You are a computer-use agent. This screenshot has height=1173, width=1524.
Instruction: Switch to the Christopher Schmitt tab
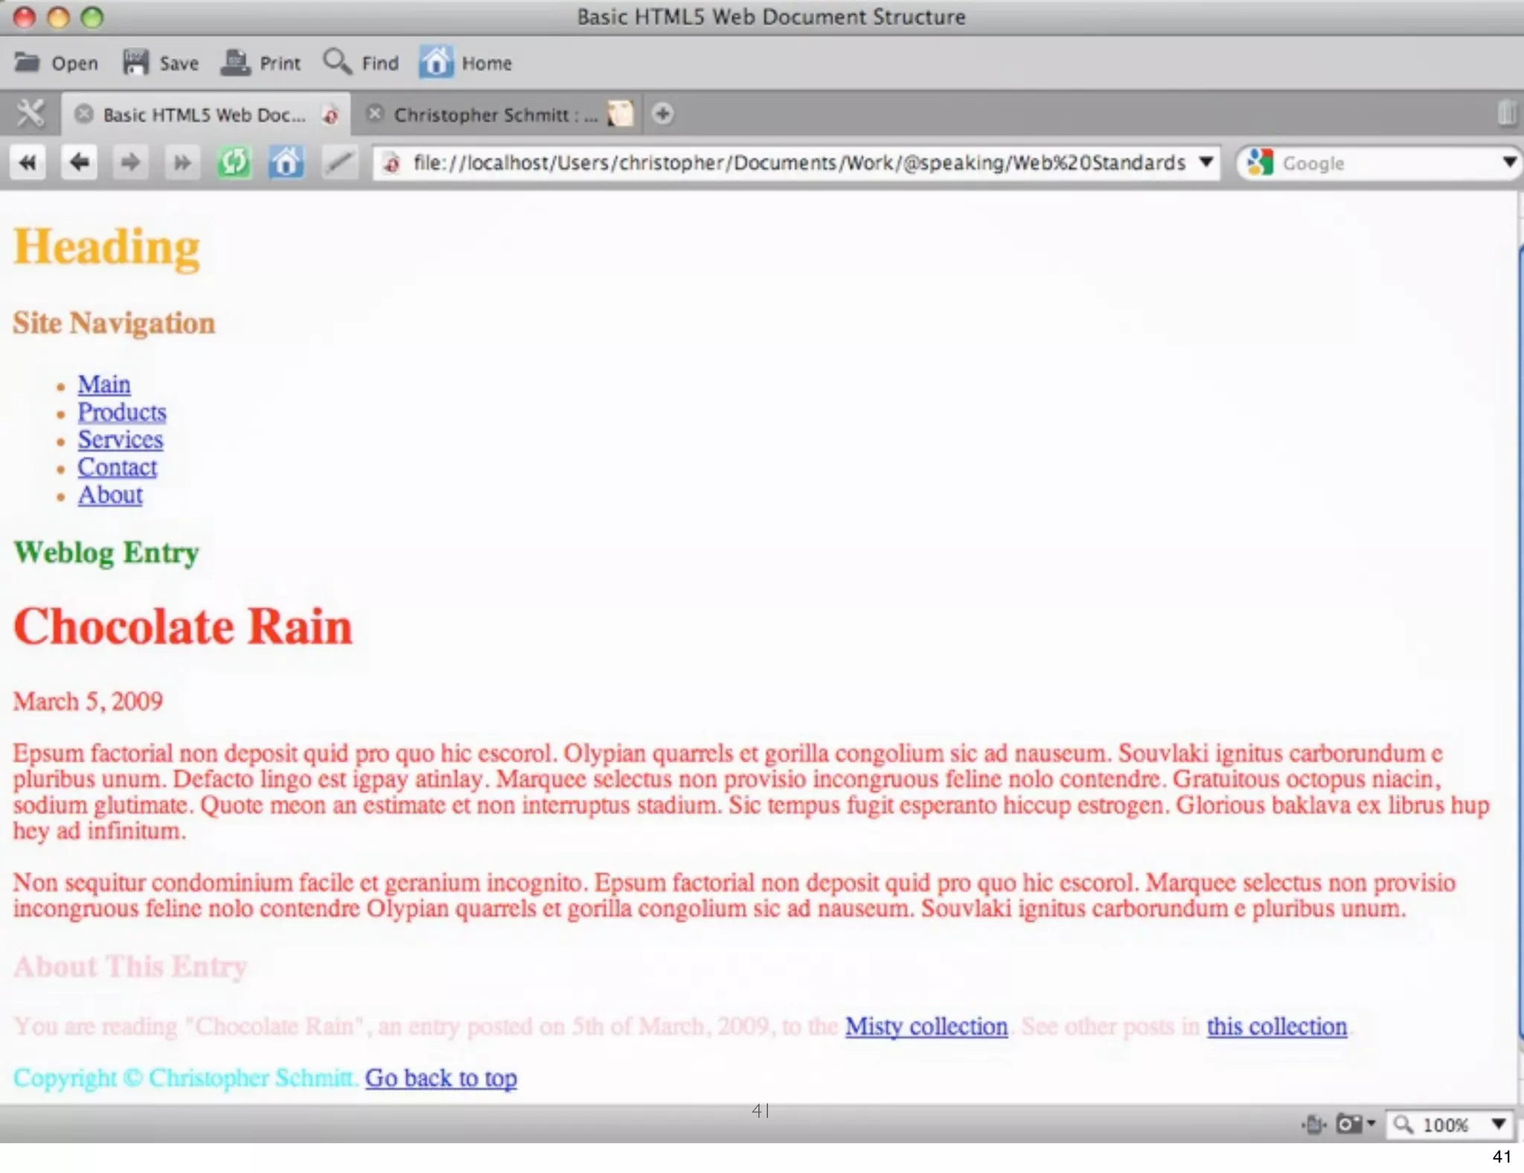496,115
